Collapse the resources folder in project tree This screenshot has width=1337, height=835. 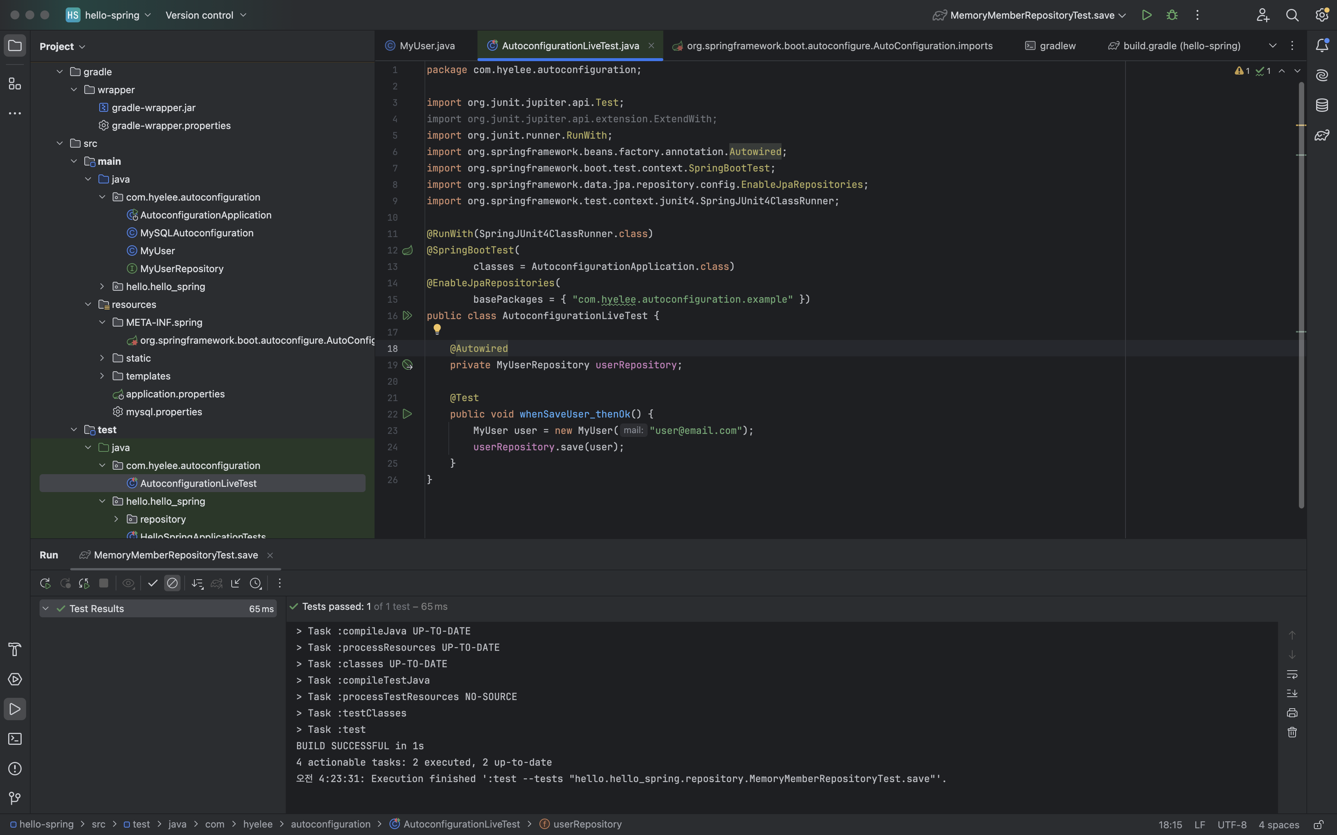pos(88,304)
